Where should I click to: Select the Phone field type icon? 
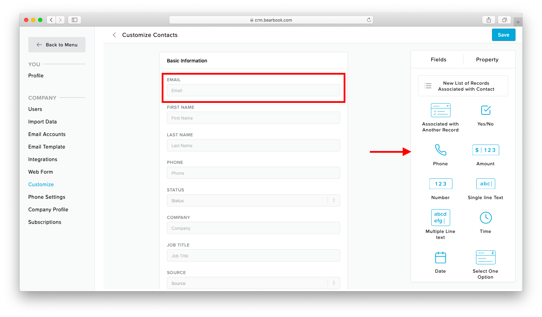click(440, 150)
